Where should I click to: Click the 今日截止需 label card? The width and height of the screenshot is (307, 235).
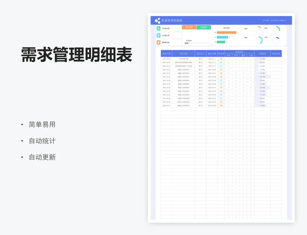coord(169,35)
